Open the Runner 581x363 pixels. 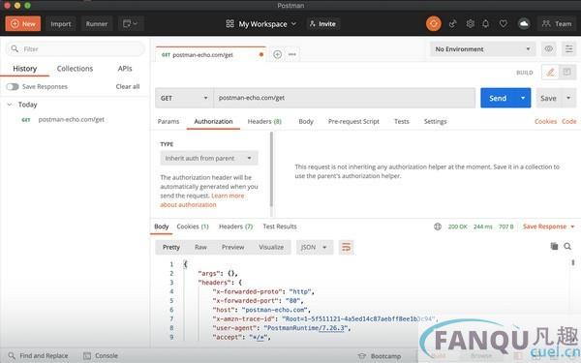(96, 23)
